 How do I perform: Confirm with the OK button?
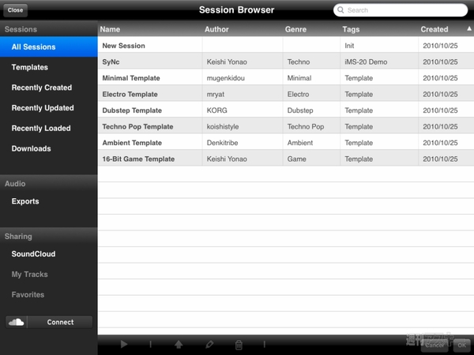point(461,345)
